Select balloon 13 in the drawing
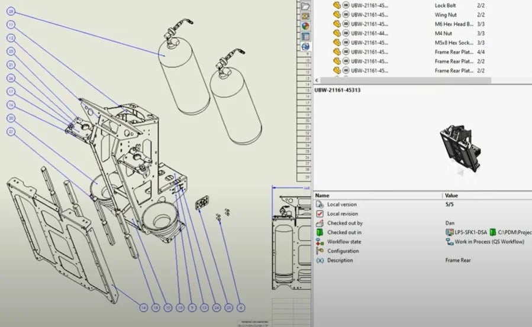532x327 pixels. pyautogui.click(x=204, y=307)
